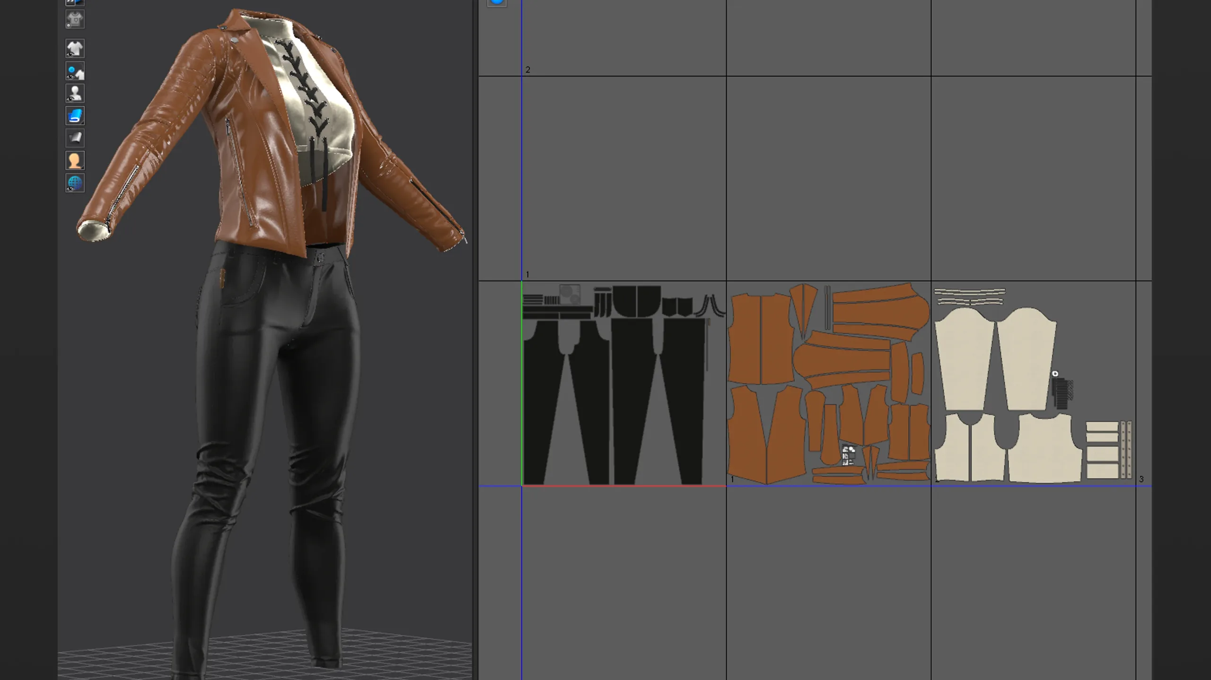Toggle Show Avatar figure icon with eye
This screenshot has height=680, width=1211.
click(x=75, y=93)
